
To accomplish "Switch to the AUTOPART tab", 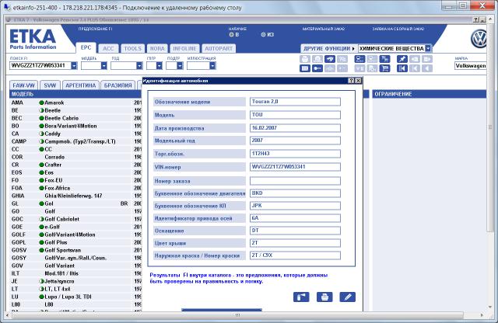I will [219, 48].
